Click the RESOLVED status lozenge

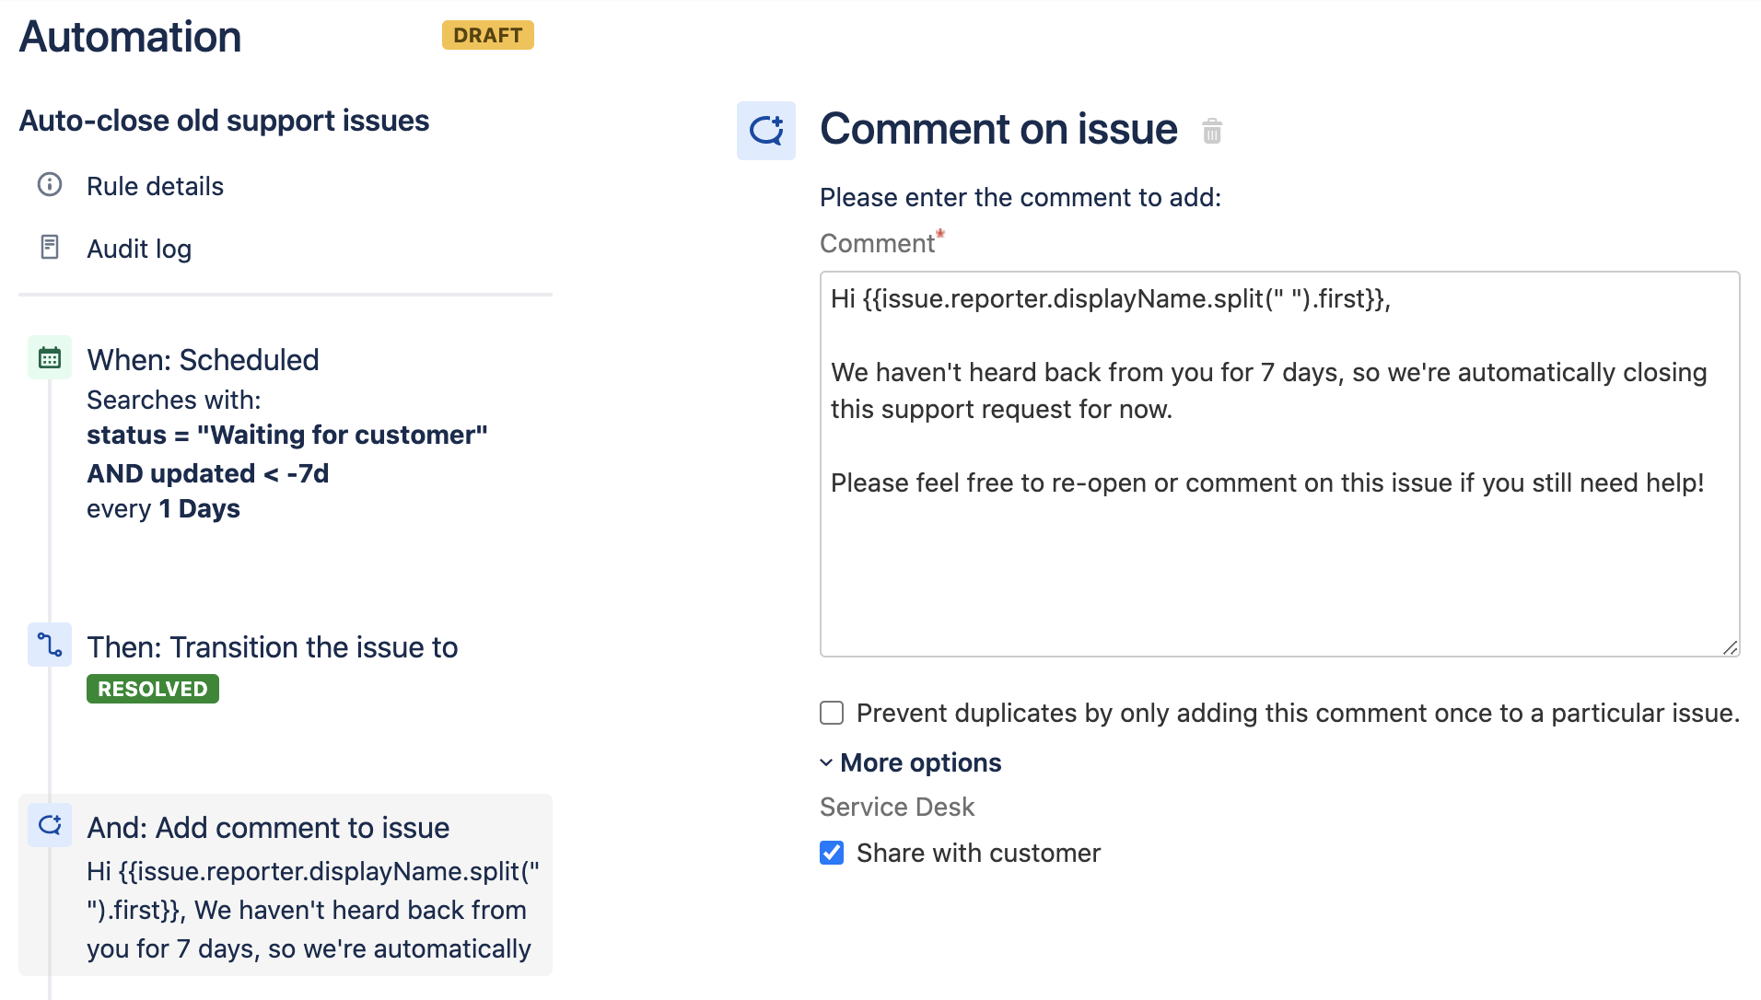[x=153, y=689]
